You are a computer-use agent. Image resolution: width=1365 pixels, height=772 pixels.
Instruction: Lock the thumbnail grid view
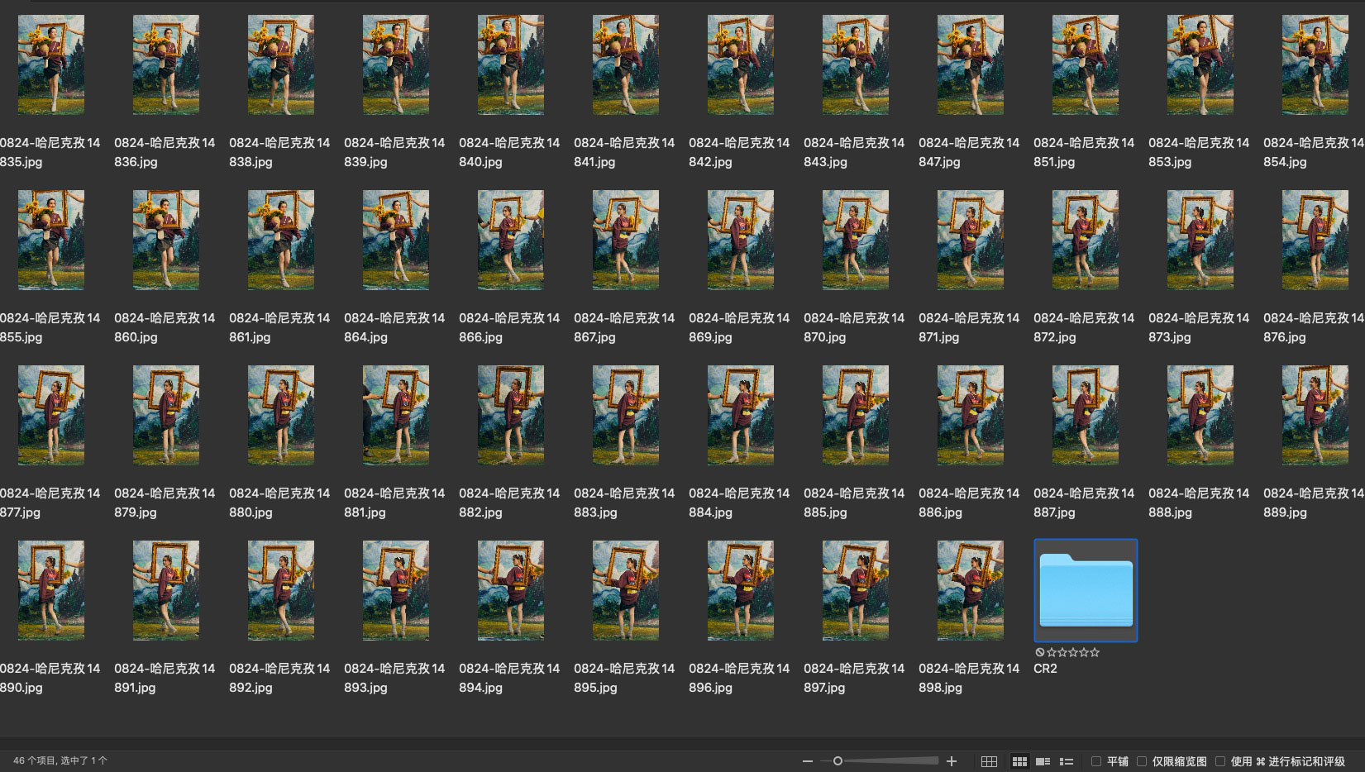click(x=989, y=761)
